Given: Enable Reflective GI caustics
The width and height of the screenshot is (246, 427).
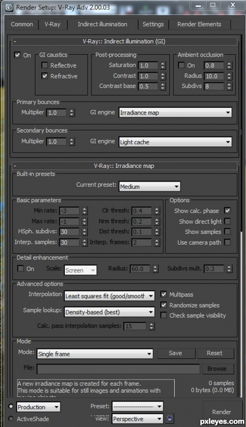Looking at the screenshot, I should click(44, 65).
